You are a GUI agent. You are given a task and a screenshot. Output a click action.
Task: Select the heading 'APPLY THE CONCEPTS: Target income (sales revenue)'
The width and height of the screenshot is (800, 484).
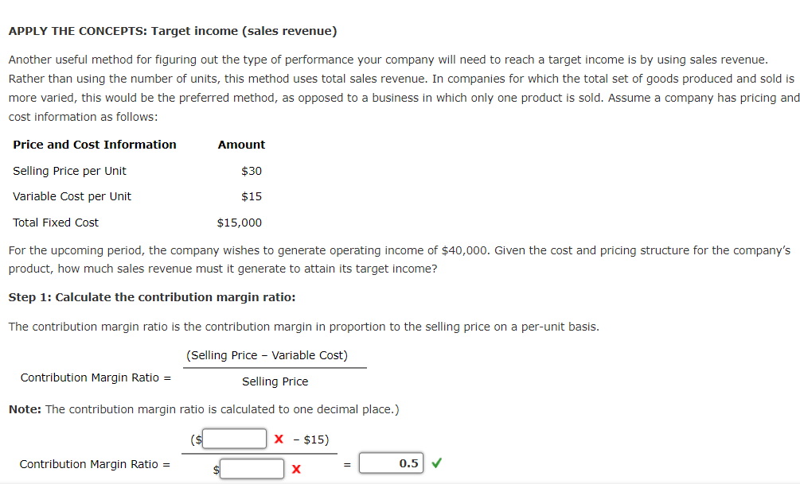173,31
